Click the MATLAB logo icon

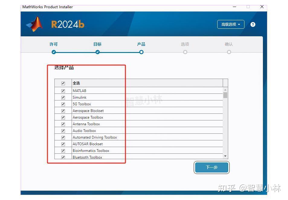[35, 25]
